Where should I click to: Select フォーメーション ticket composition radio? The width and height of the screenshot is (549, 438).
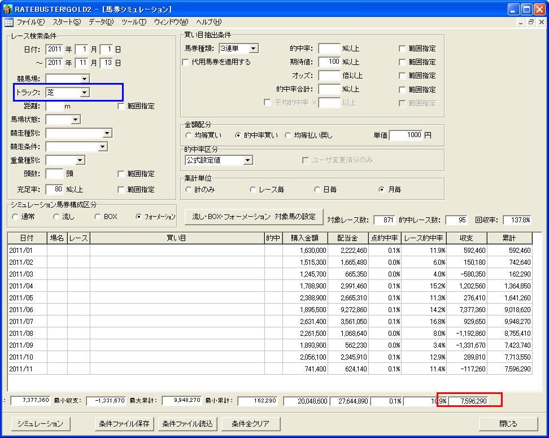coord(138,217)
